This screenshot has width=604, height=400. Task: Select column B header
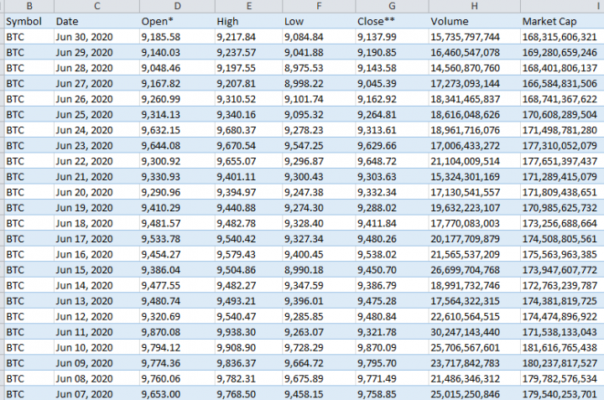pos(29,6)
